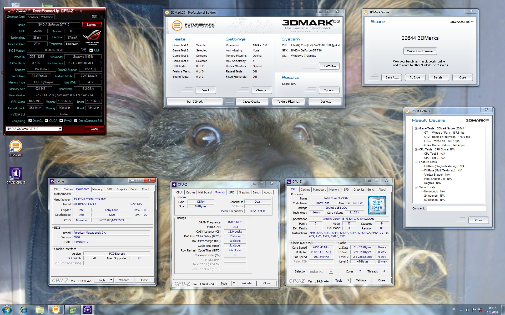Collapse the Game Tests tree node
Viewport: 505px width, 315px height.
[416, 129]
